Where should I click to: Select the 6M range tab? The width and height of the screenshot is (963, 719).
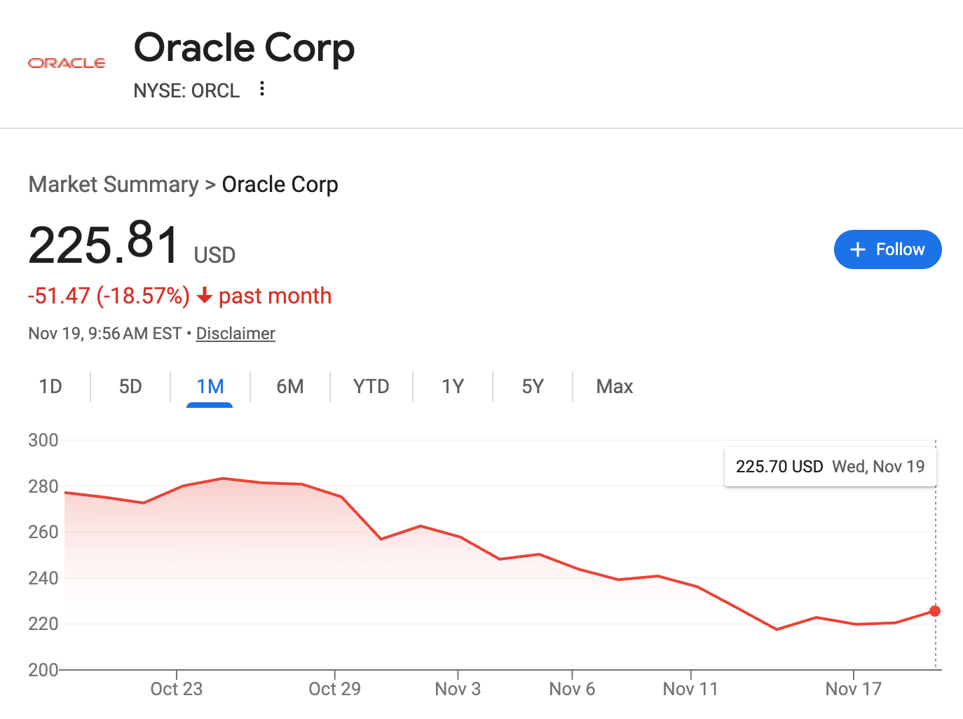289,387
